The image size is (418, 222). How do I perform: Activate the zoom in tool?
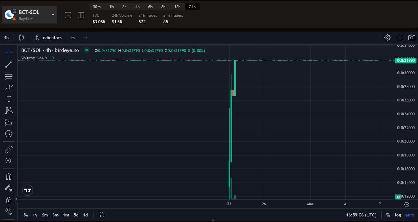(9, 161)
